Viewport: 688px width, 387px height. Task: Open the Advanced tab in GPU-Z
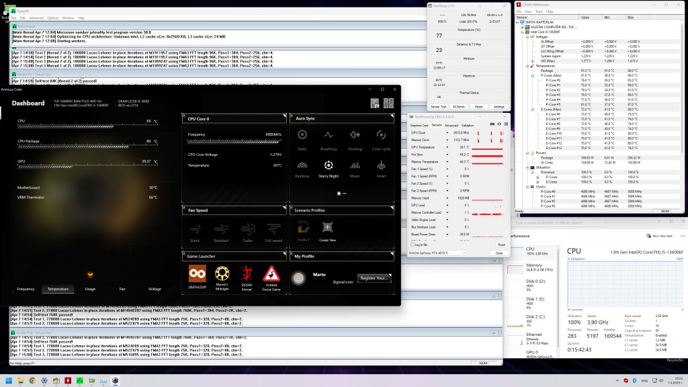click(x=451, y=126)
